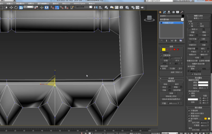Click the Grow selection button

(x=177, y=61)
